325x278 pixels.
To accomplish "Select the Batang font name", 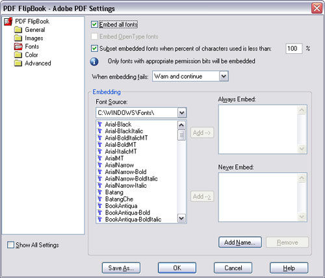I will 114,192.
